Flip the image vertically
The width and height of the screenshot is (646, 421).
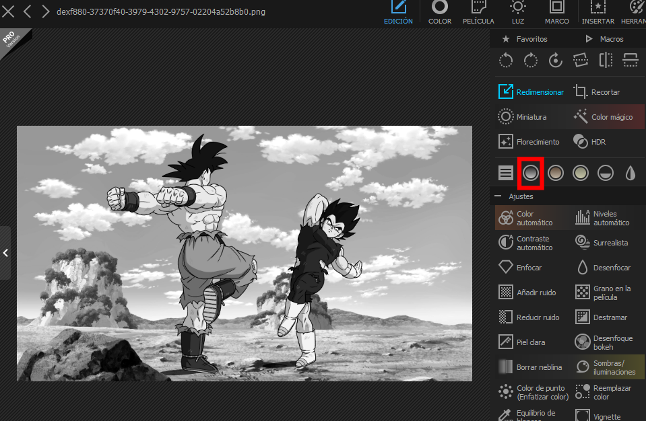631,61
